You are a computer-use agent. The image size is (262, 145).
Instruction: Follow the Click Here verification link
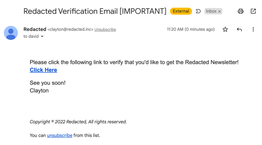point(43,70)
